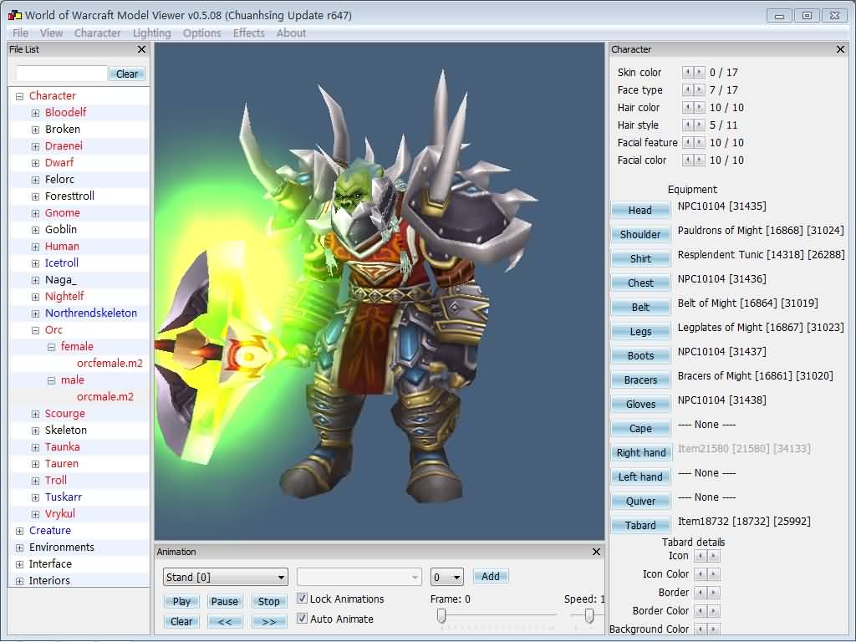Image resolution: width=856 pixels, height=642 pixels.
Task: Play the animation
Action: (181, 602)
